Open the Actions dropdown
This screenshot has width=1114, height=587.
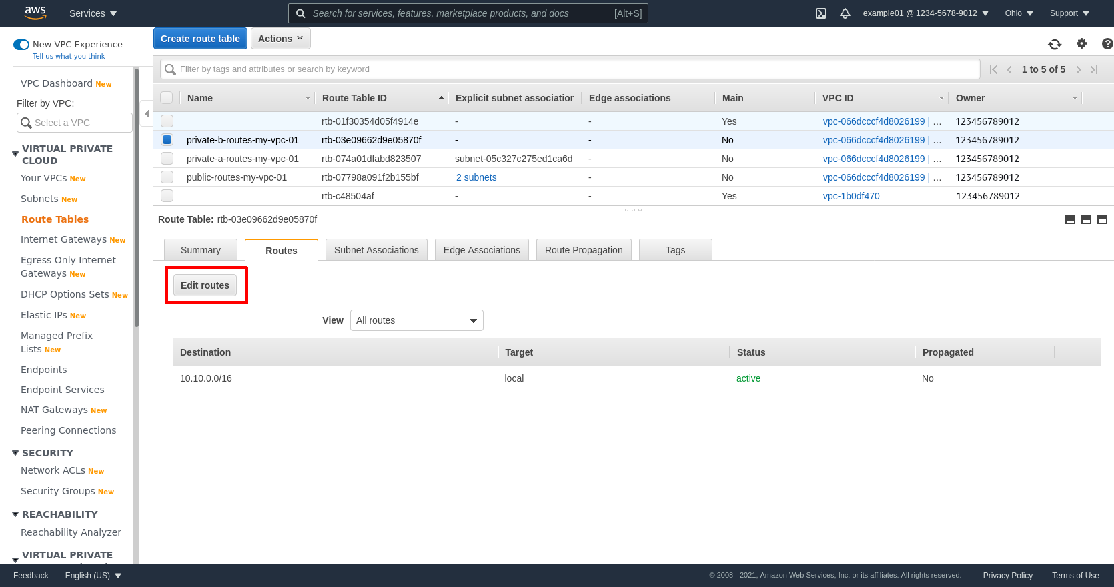280,39
